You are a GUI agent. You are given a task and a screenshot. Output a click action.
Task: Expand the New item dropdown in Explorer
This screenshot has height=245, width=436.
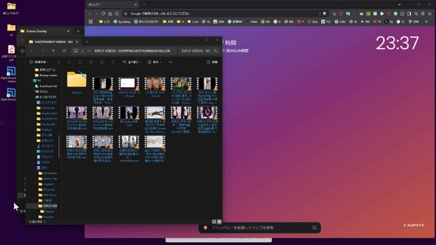tap(40, 62)
